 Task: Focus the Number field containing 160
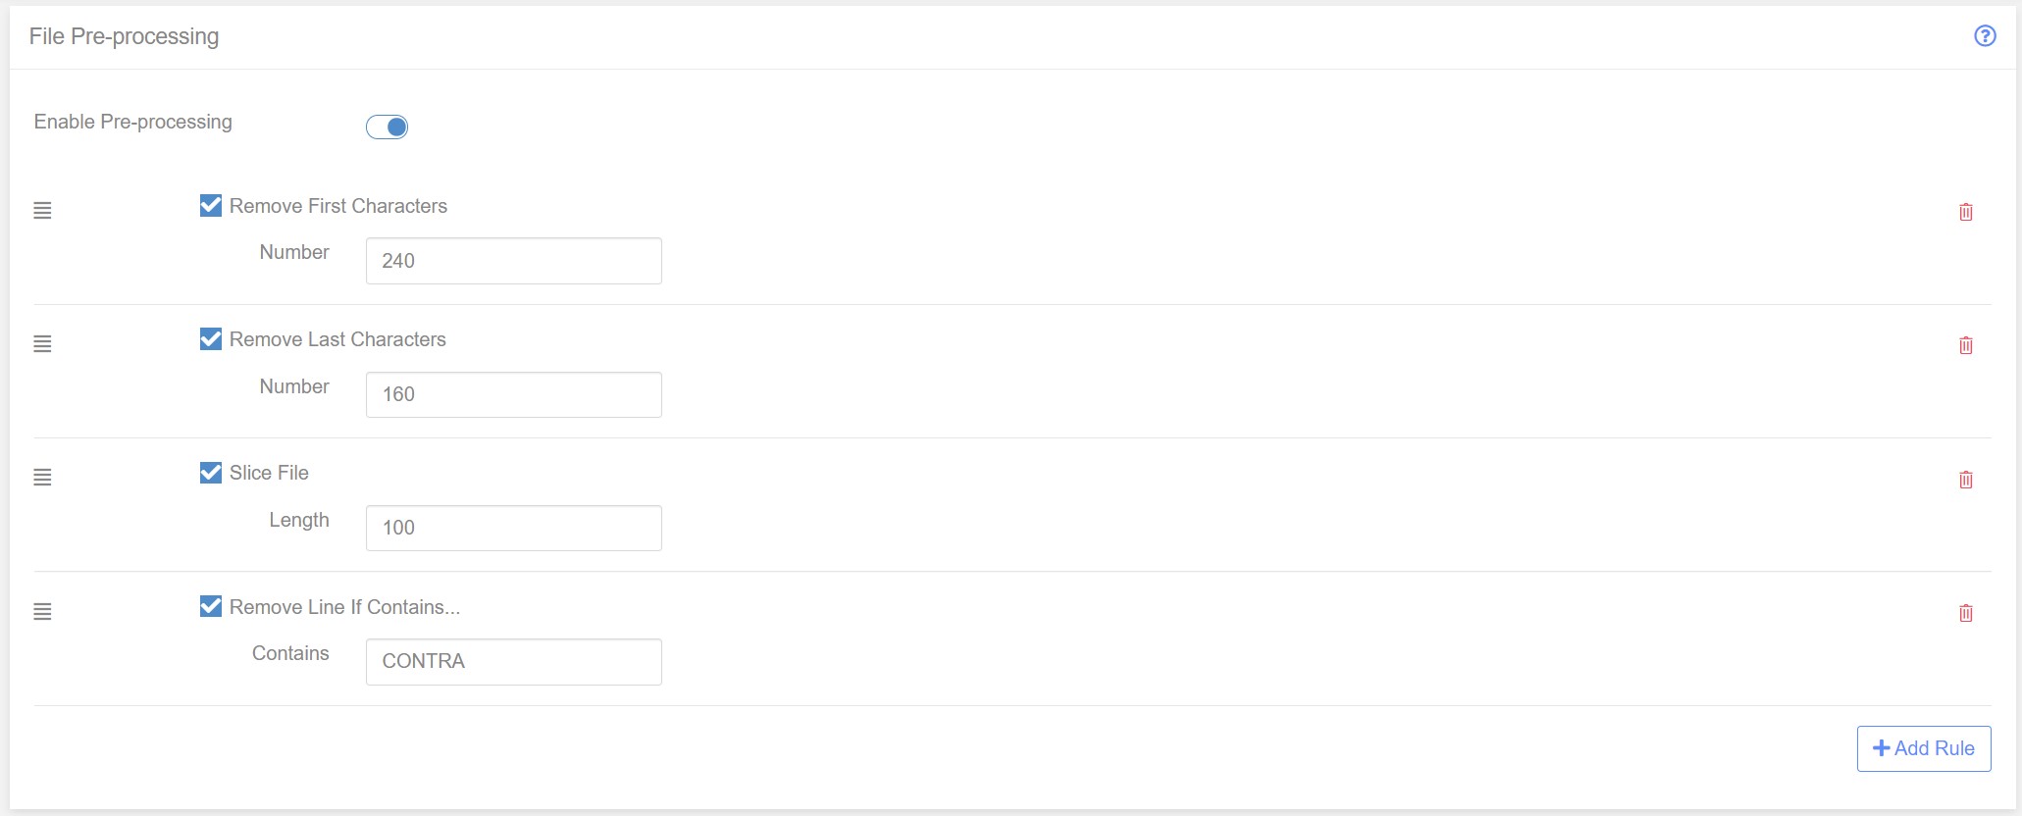click(514, 394)
